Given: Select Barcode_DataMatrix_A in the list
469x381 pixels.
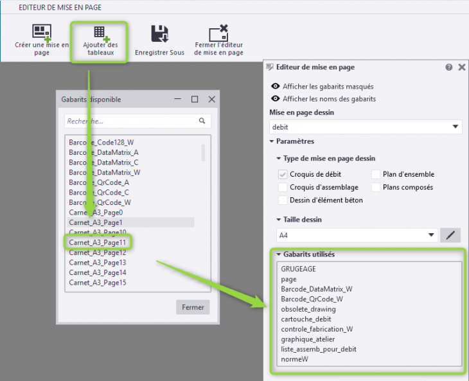Looking at the screenshot, I should (104, 152).
